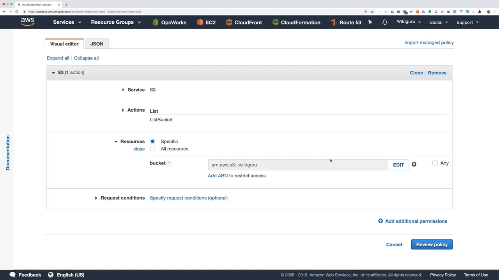499x280 pixels.
Task: Expand the Request conditions row
Action: (x=96, y=198)
